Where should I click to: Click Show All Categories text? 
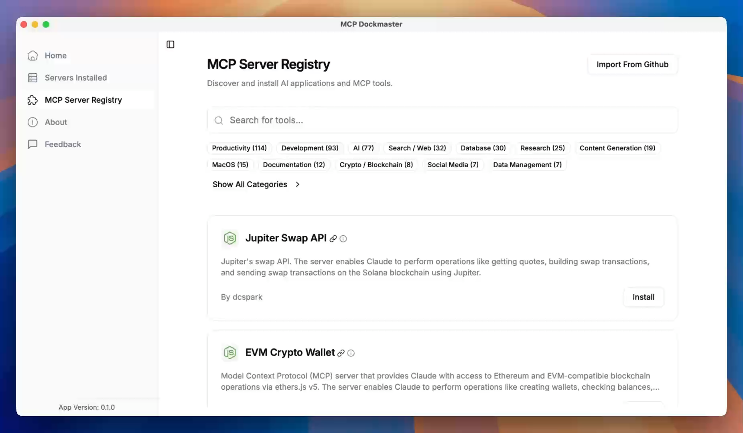click(250, 184)
